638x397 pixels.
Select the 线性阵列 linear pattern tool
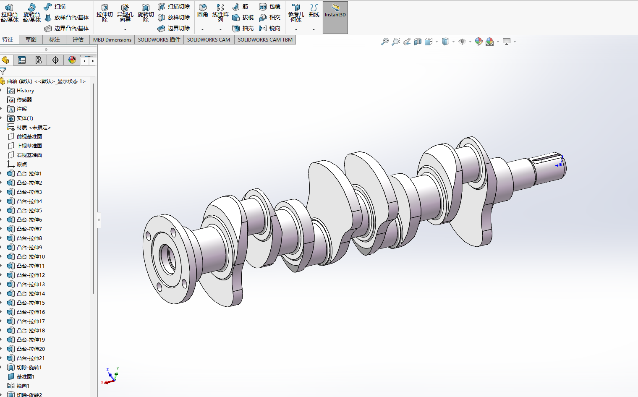pos(220,13)
